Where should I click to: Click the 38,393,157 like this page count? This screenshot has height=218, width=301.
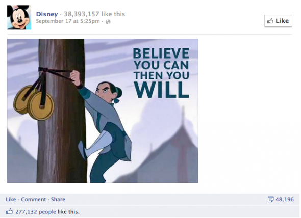tap(94, 14)
